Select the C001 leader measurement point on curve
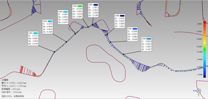This screenshot has width=208, height=99. (54, 52)
